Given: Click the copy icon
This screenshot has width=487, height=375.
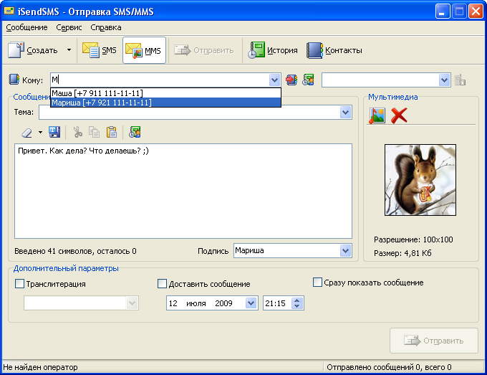Looking at the screenshot, I should [94, 132].
